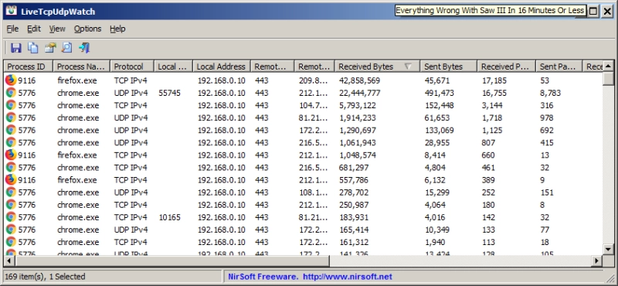Screen dimensions: 618x286
Task: Click the received packets value 3,144
Action: tap(492, 105)
